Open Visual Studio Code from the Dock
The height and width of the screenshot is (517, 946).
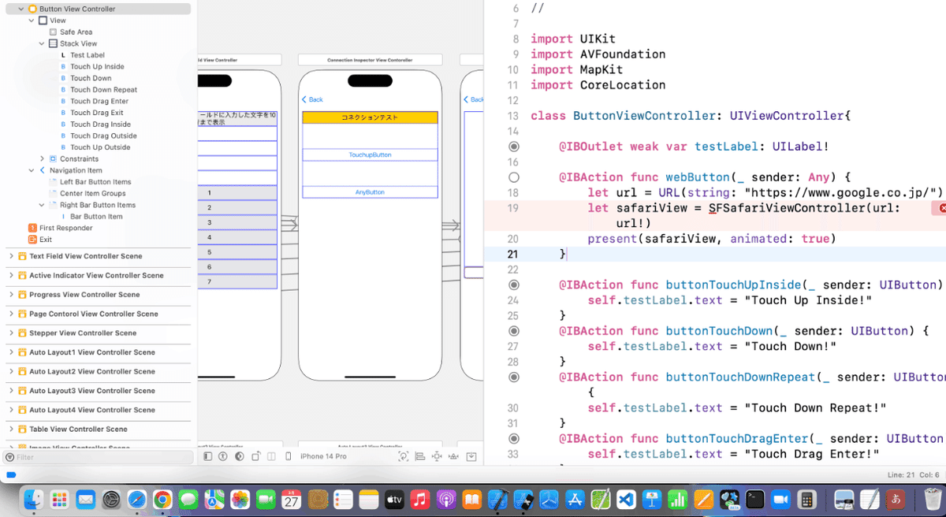pos(626,499)
